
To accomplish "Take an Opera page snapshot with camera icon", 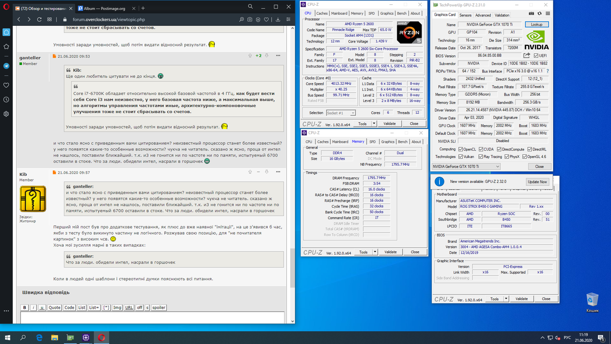I will (249, 20).
